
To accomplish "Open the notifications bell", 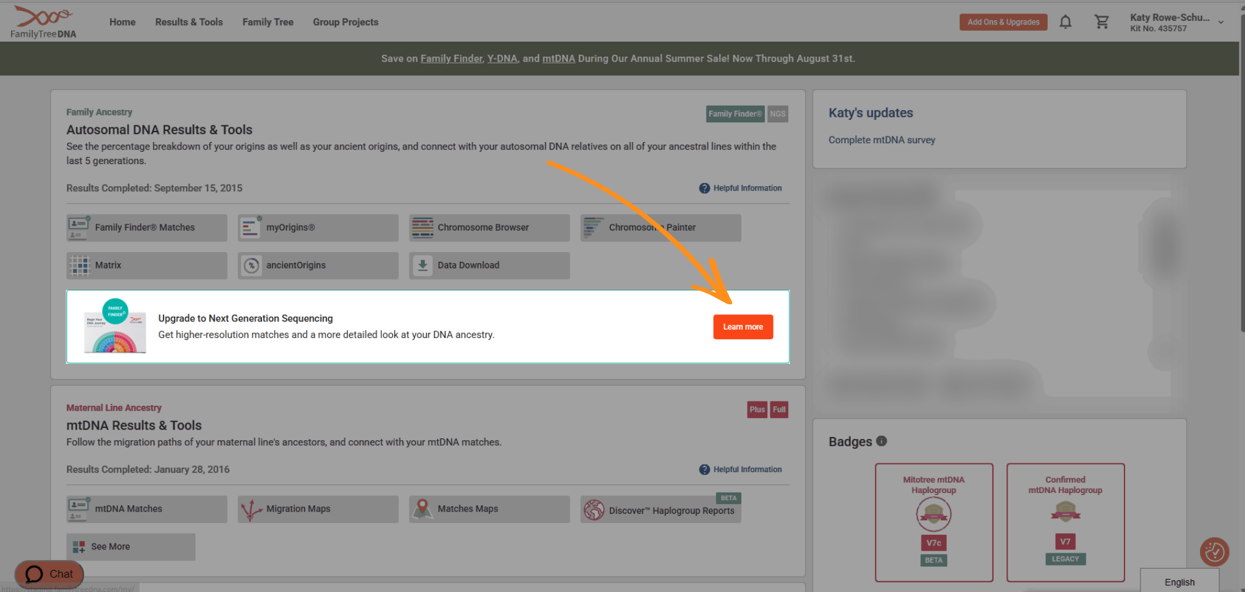I will tap(1065, 22).
